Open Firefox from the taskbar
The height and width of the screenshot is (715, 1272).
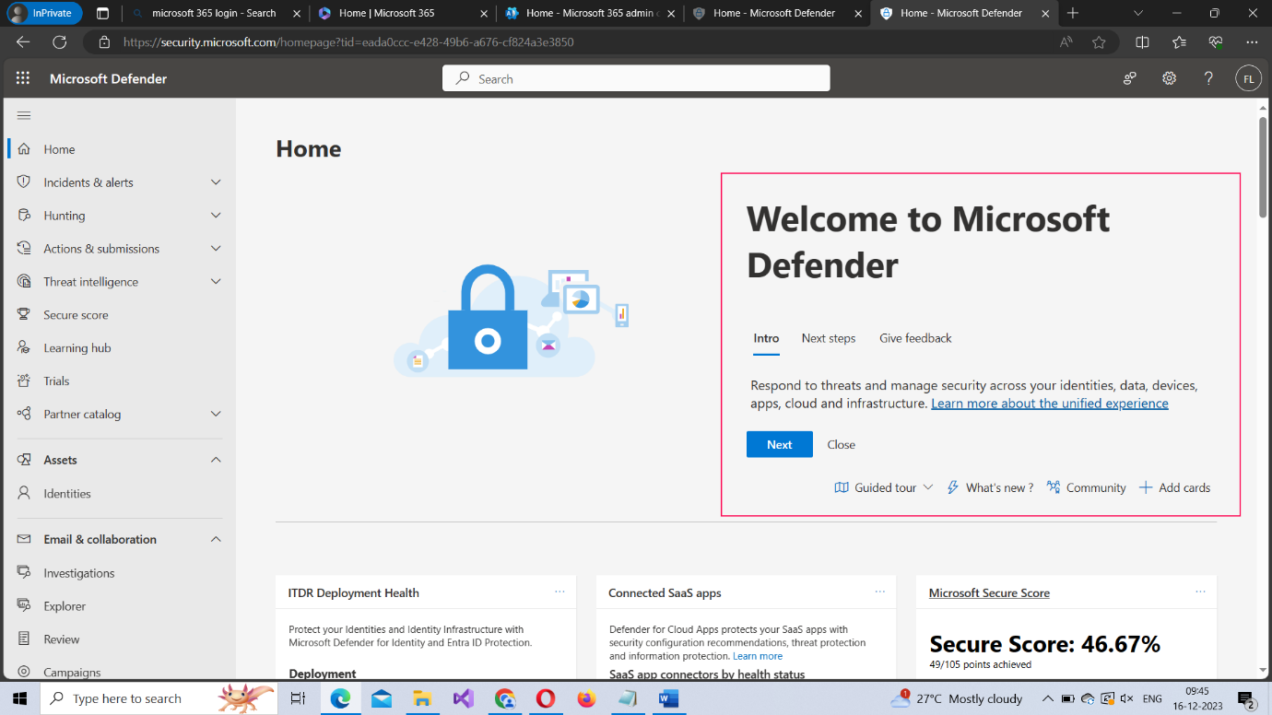click(586, 698)
